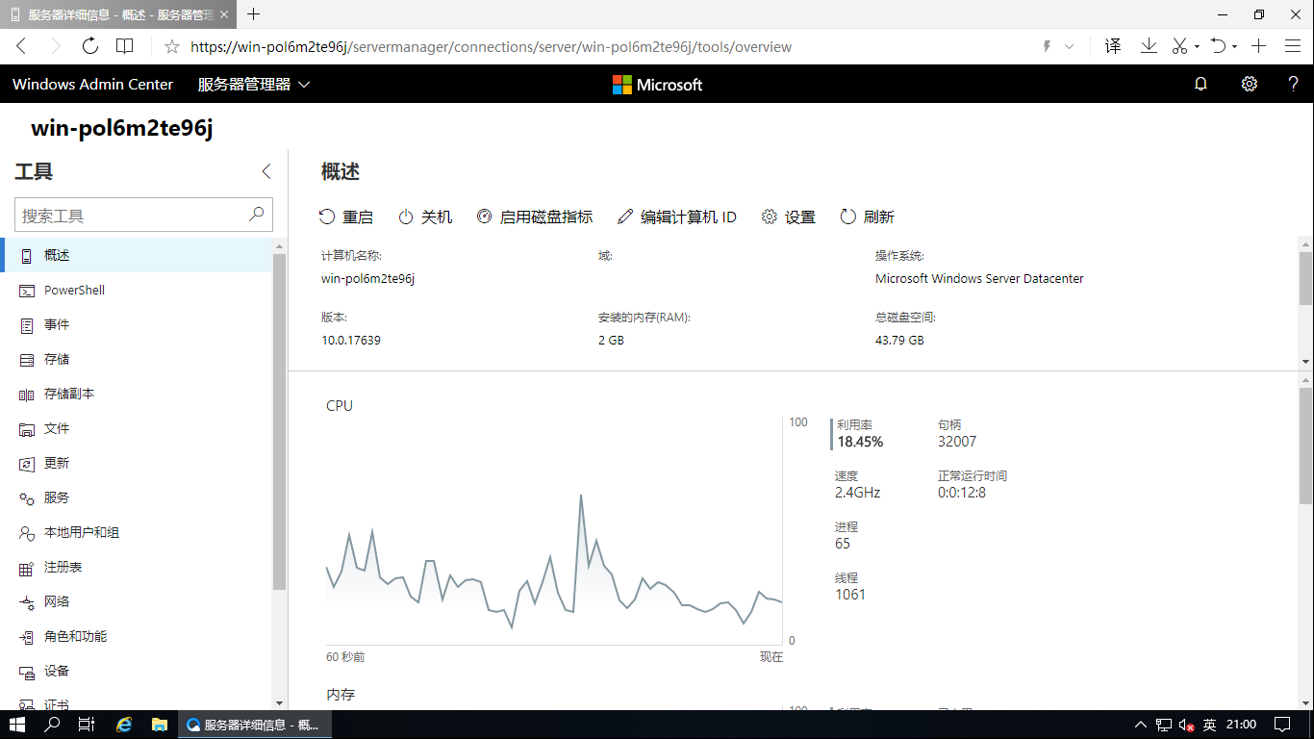The height and width of the screenshot is (739, 1314).
Task: Open the 服务 services tool icon
Action: click(26, 498)
